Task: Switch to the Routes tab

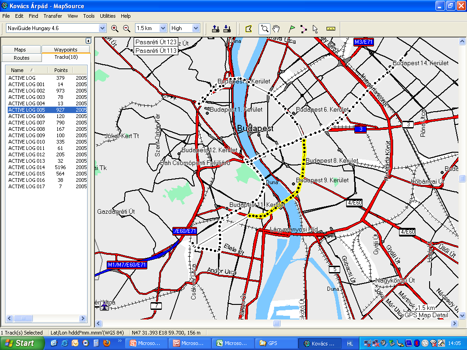Action: [x=21, y=58]
